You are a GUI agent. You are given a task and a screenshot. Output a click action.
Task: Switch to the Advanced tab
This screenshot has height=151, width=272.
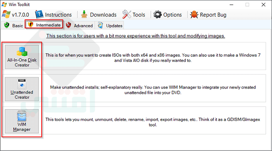(x=79, y=25)
